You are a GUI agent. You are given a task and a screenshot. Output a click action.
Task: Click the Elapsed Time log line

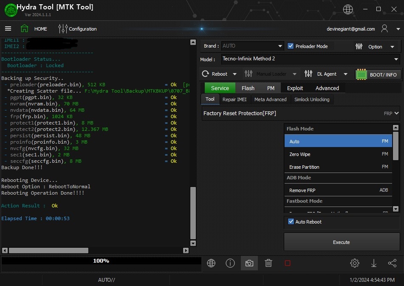(35, 218)
